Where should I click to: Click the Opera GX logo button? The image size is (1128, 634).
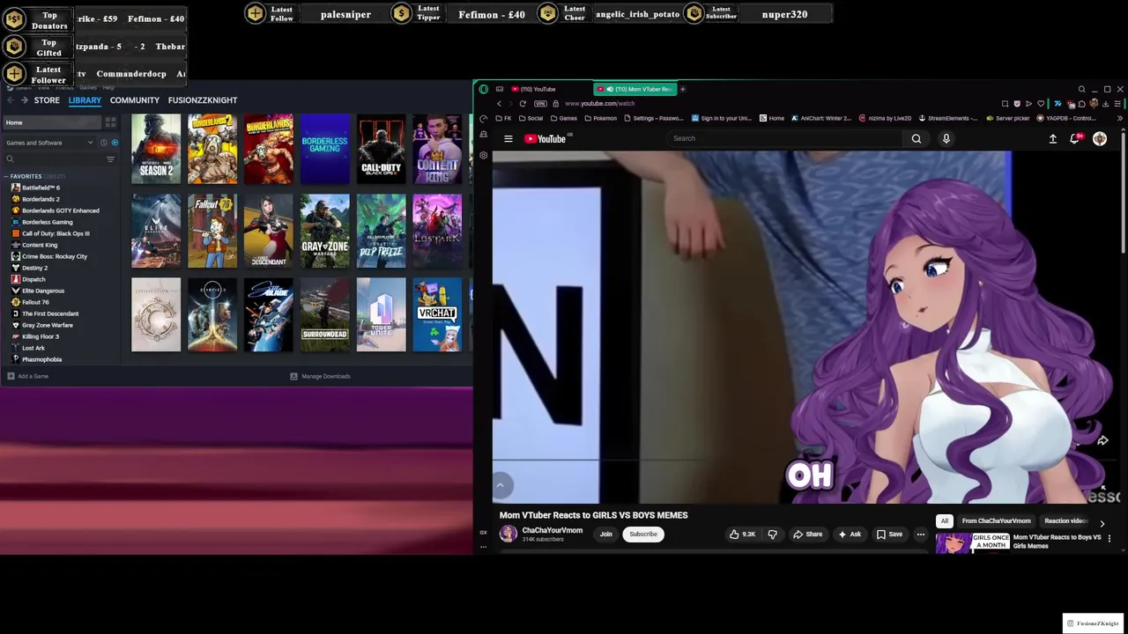pos(483,89)
